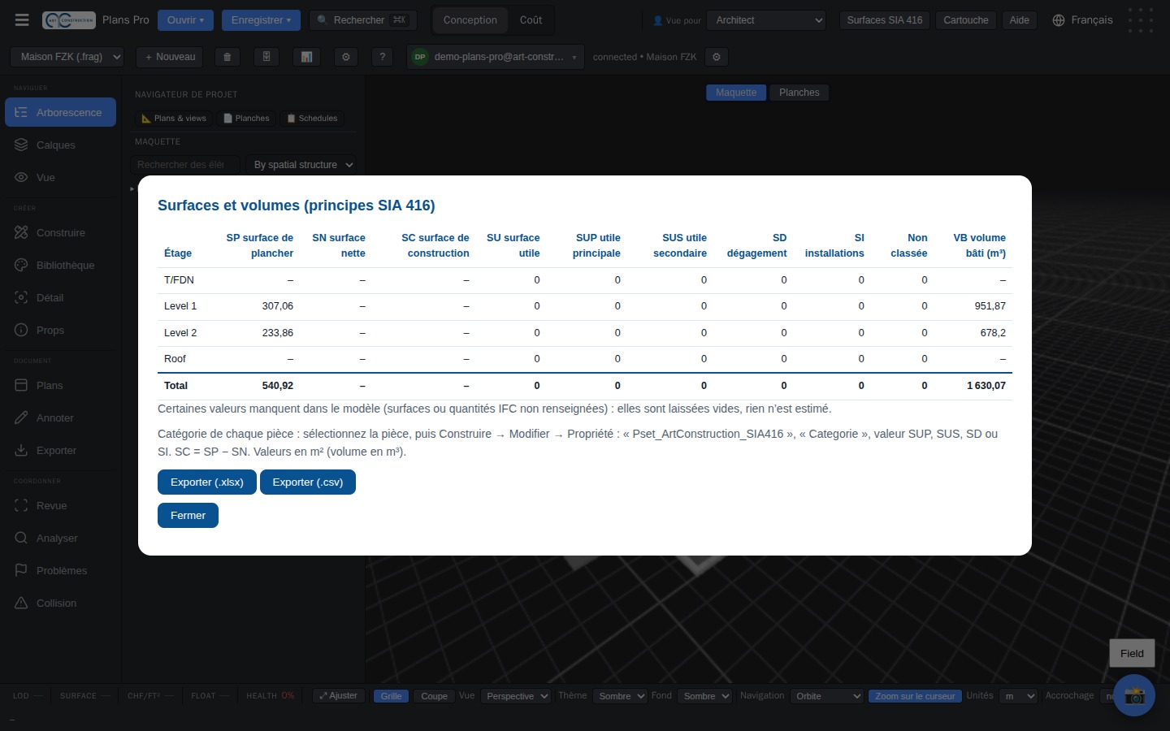Open Calques layers in sidebar
The image size is (1170, 731).
(61, 145)
